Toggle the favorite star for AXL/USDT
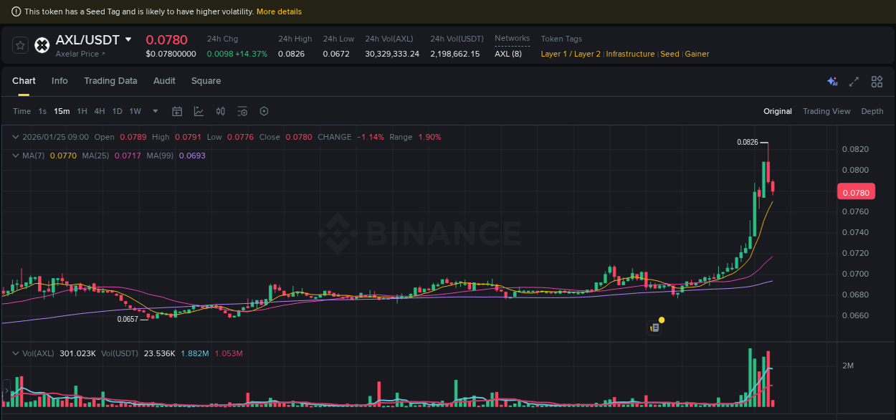896x420 pixels. coord(20,45)
